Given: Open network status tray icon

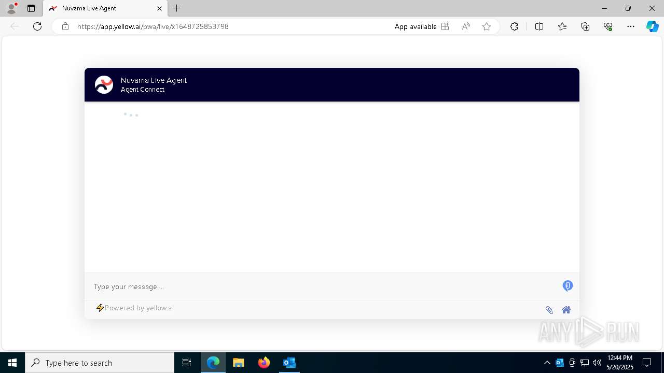Looking at the screenshot, I should click(585, 363).
